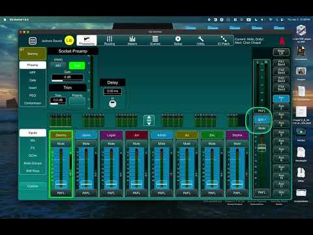
Task: Open the Setup gear tab
Action: coord(178,40)
